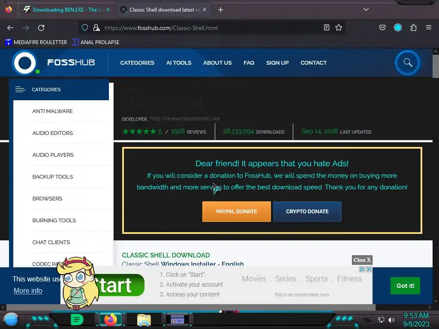
Task: Open the purple window app on taskbar
Action: coord(177,320)
